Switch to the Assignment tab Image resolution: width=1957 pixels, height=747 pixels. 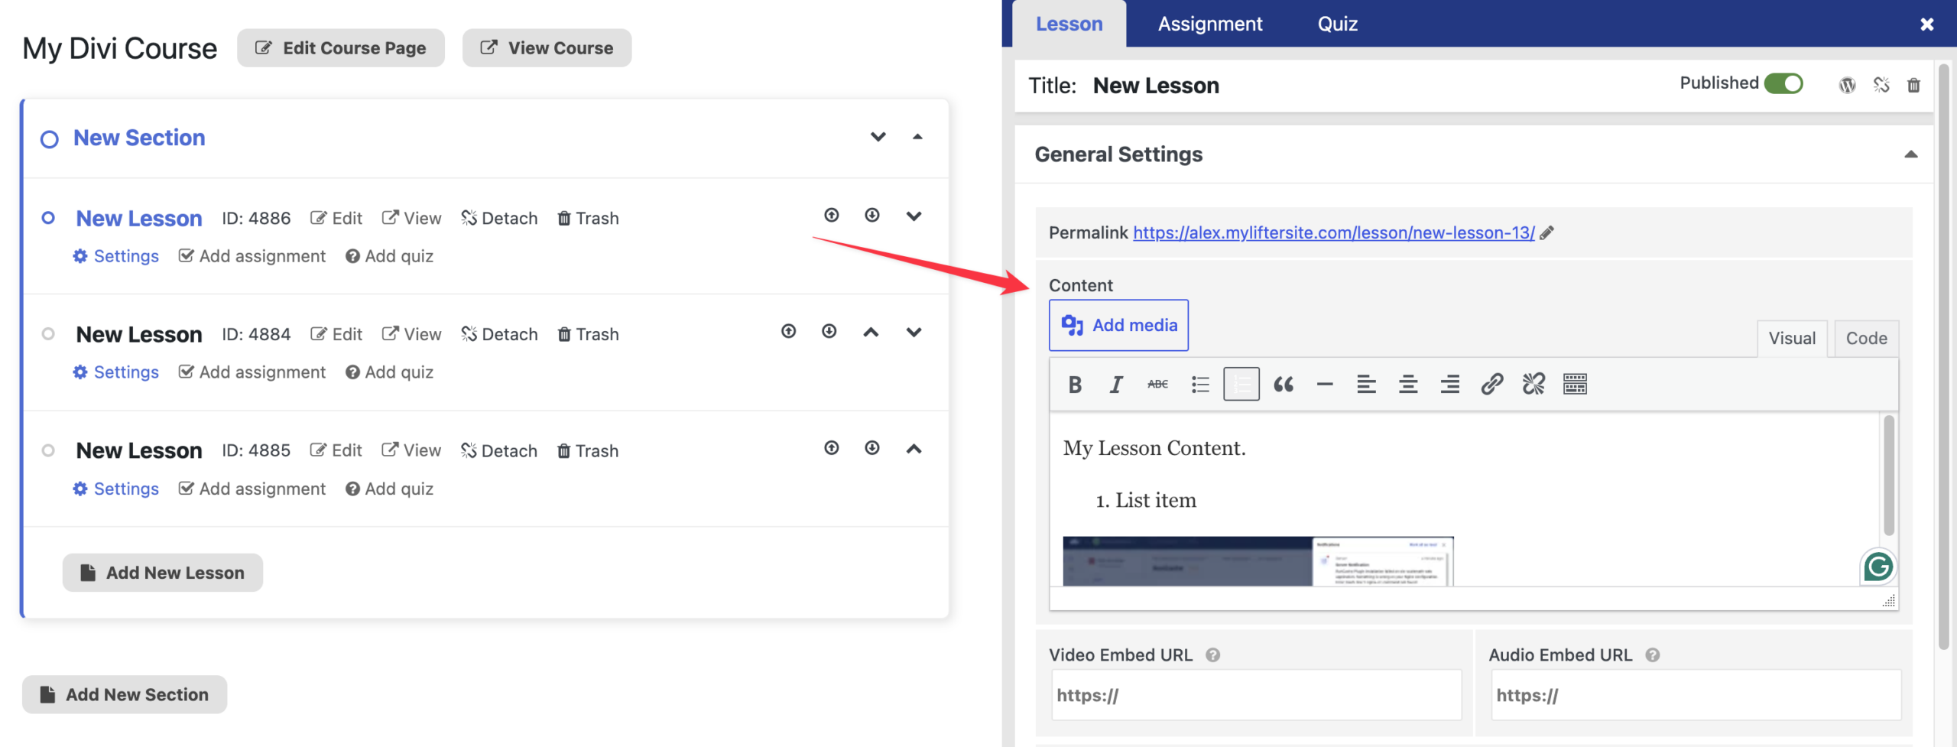tap(1209, 24)
